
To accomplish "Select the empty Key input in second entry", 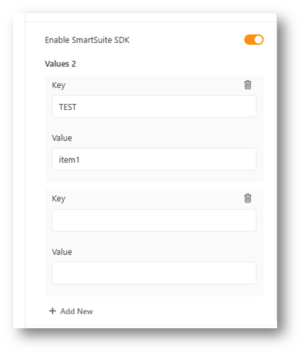I will tap(154, 220).
